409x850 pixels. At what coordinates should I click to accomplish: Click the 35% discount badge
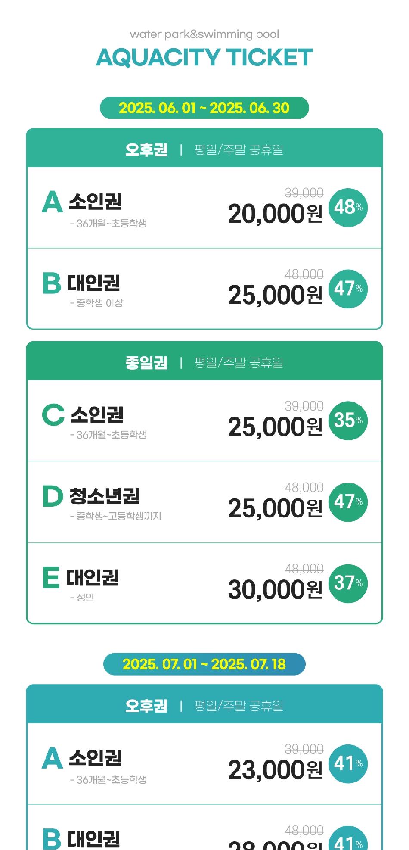(x=348, y=420)
